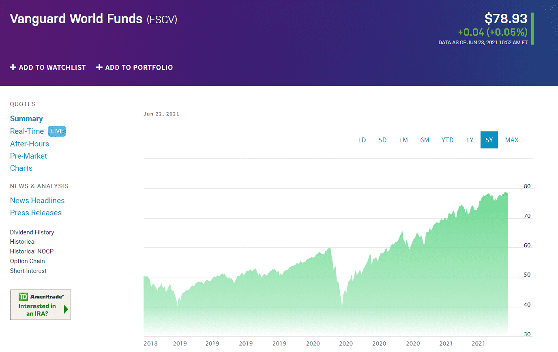Open News Headlines
The height and width of the screenshot is (352, 558).
click(37, 200)
